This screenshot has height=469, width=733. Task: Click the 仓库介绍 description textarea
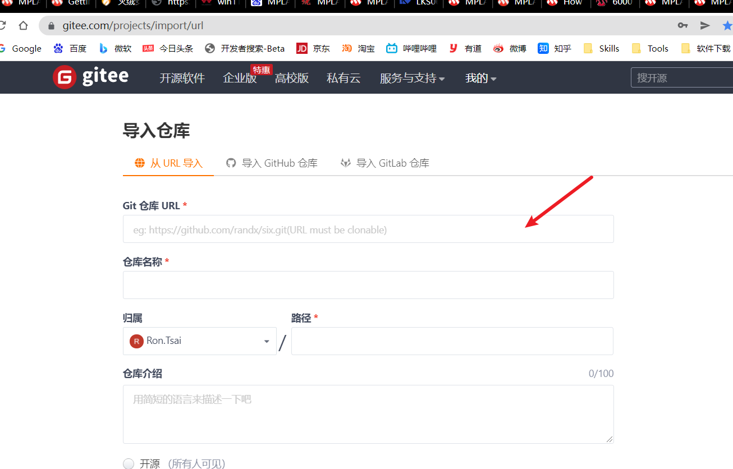pos(368,414)
